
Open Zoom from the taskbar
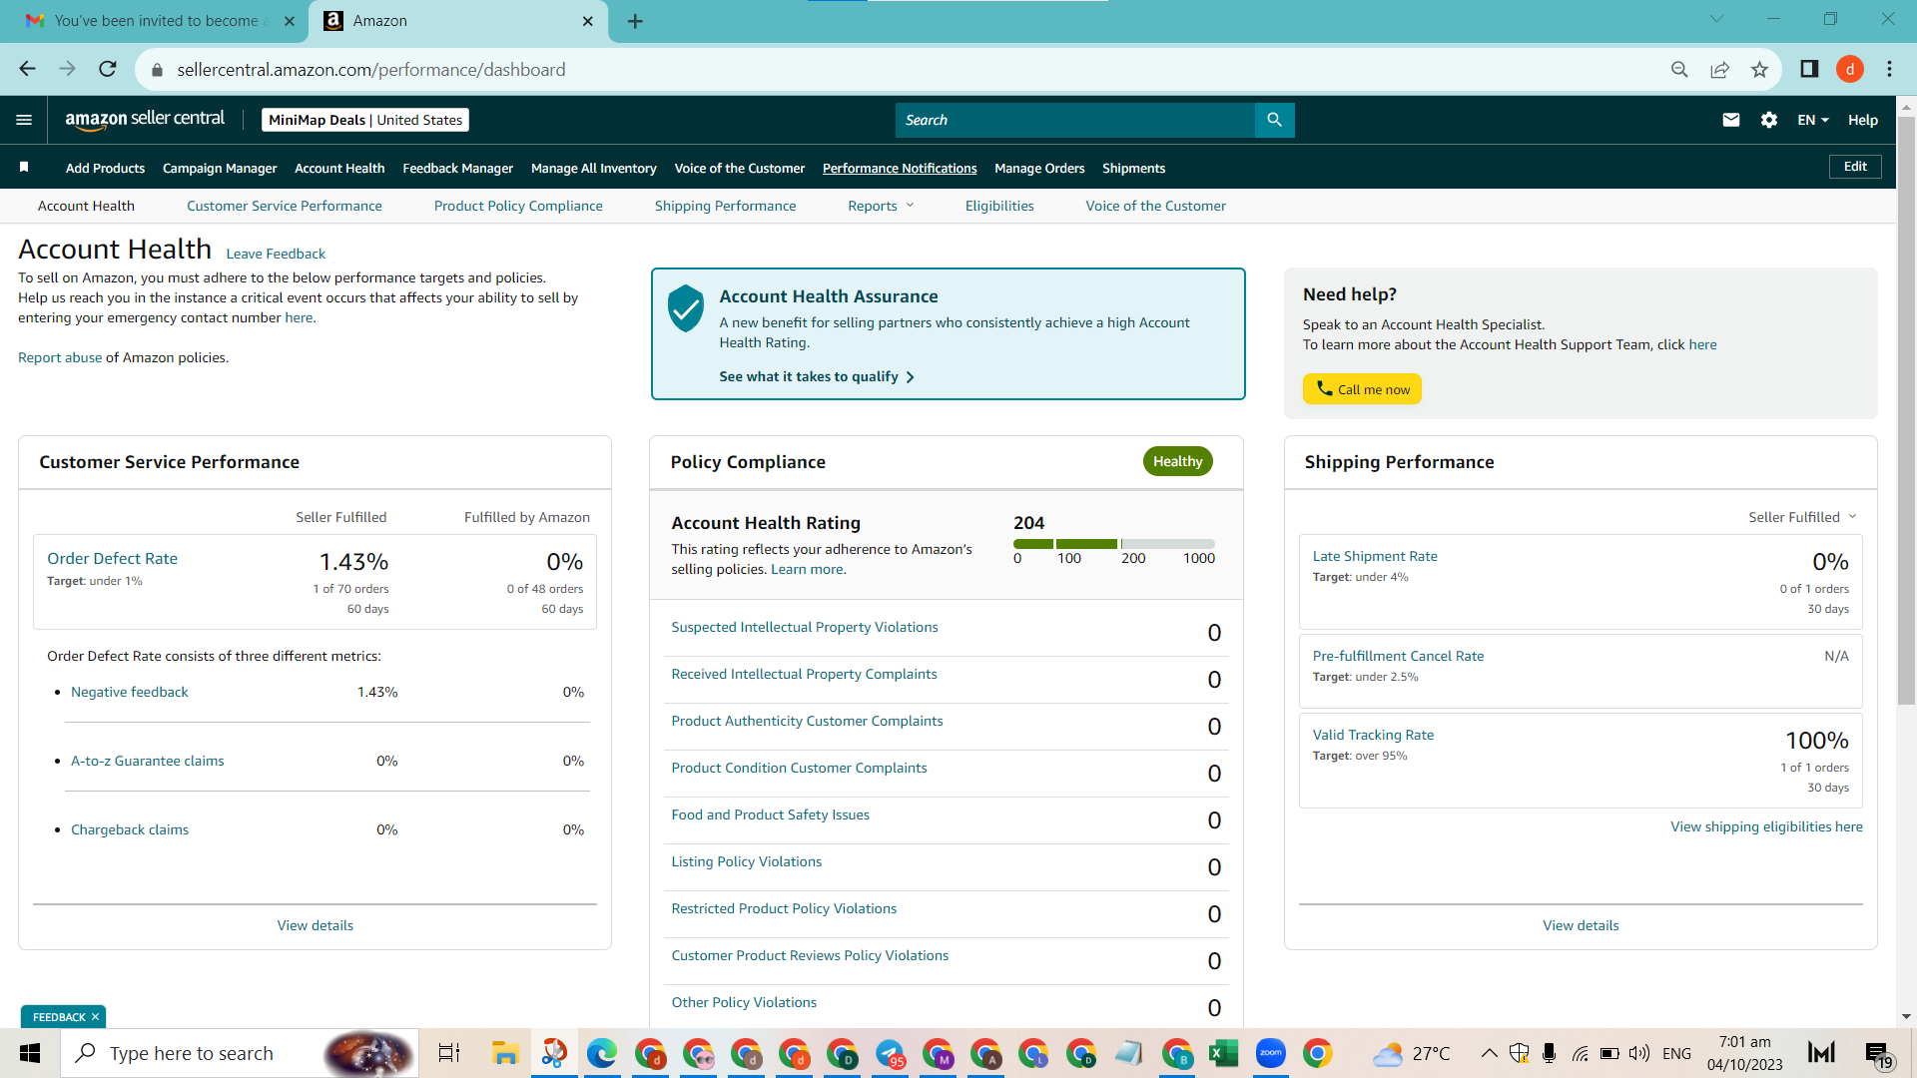click(x=1270, y=1053)
